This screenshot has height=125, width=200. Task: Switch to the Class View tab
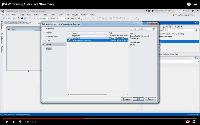coord(174,54)
